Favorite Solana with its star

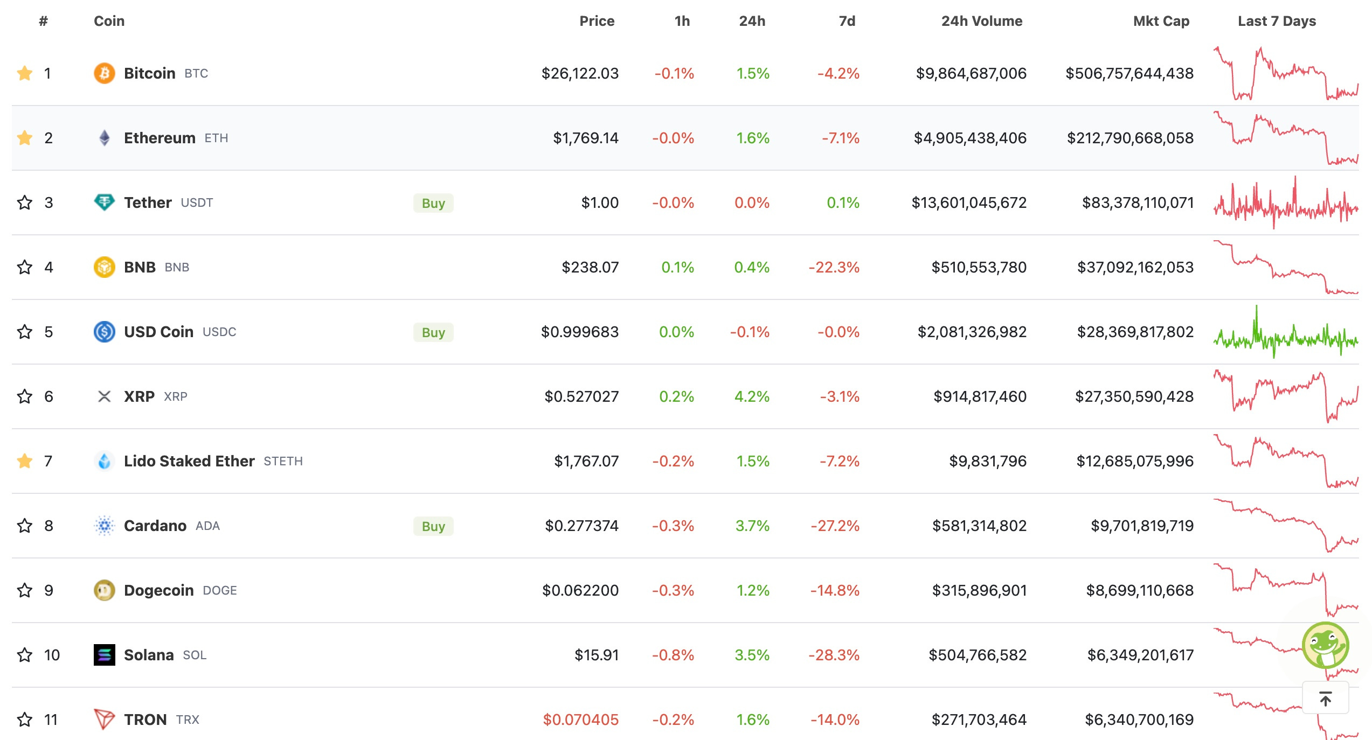pos(25,655)
